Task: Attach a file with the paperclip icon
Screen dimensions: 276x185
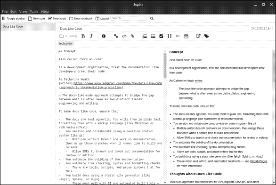Action: 132,36
